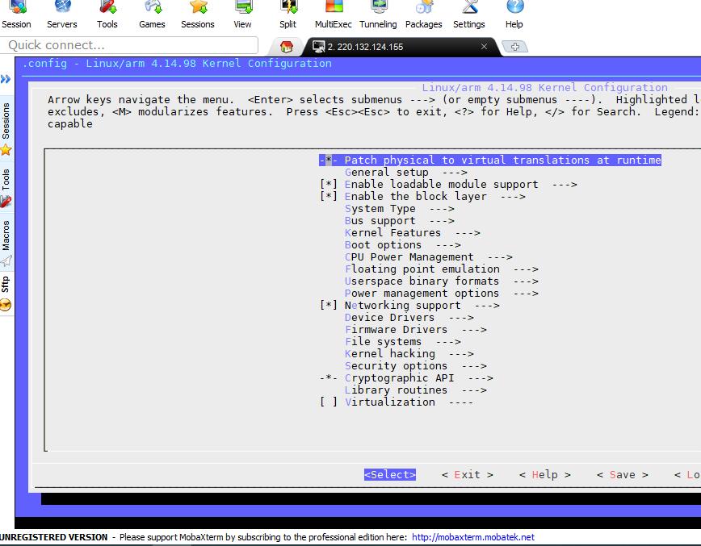Open Library routines submenu
The height and width of the screenshot is (546, 701).
pos(416,390)
